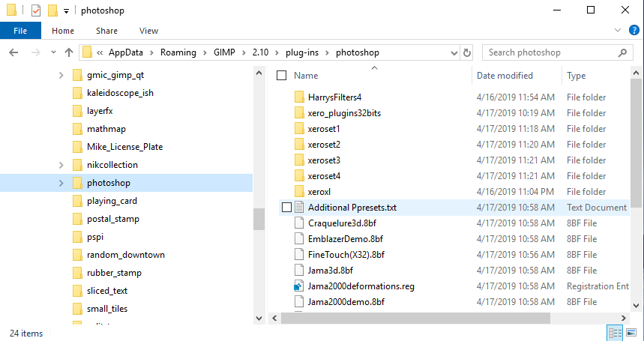Click the Text Document type cell

click(597, 208)
